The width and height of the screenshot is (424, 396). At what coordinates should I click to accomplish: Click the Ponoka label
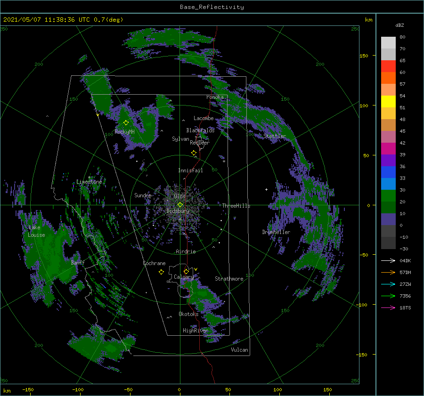pyautogui.click(x=215, y=97)
